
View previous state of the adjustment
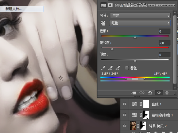coord(142,93)
